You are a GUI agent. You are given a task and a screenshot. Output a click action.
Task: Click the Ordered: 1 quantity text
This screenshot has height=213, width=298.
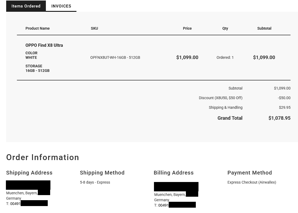coord(225,57)
